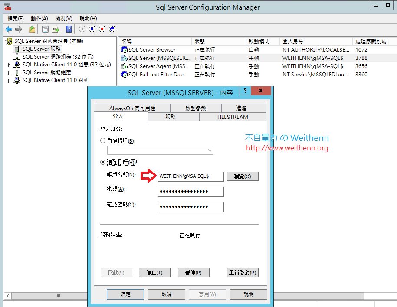Expand SQL Native Client 11.0 組態 (32 位元)
The image size is (397, 307).
click(x=9, y=64)
